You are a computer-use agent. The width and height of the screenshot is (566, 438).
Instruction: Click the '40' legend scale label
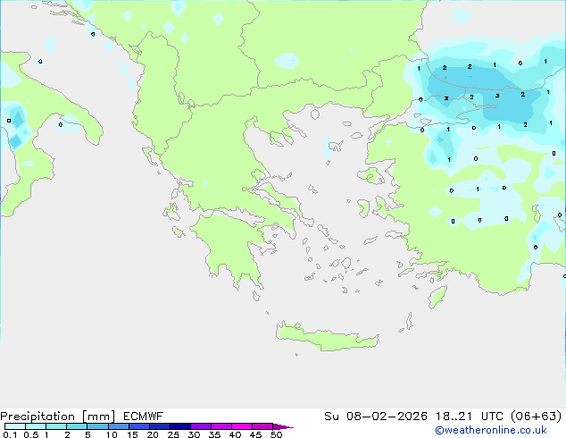click(235, 434)
